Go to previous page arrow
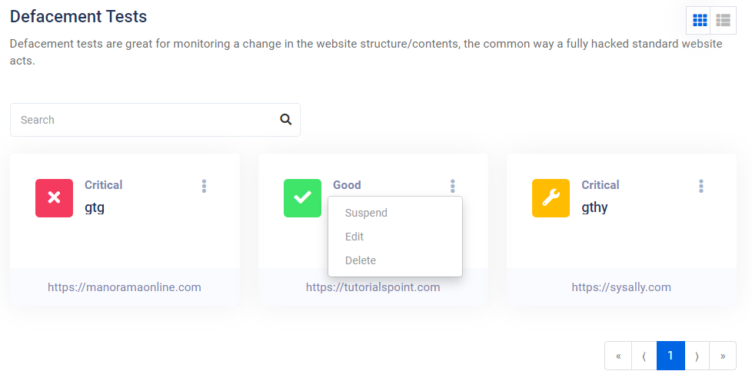Viewport: 752px width, 381px height. click(644, 356)
